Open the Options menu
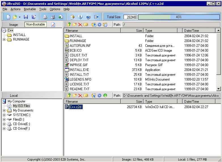The image size is (222, 162). [x=55, y=9]
